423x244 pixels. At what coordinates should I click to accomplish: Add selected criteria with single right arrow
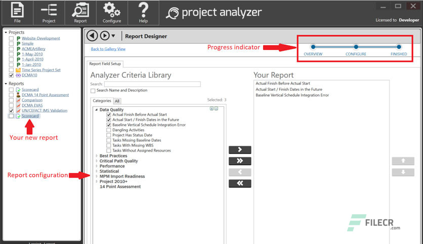(x=240, y=150)
